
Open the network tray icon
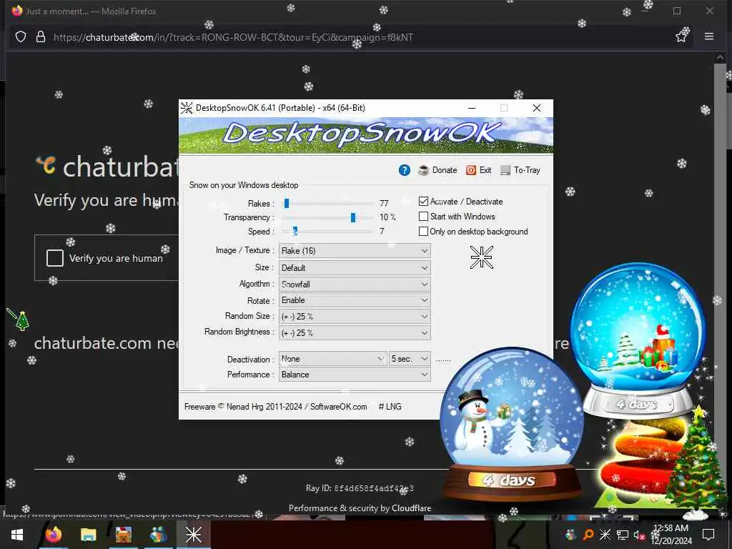pos(623,535)
